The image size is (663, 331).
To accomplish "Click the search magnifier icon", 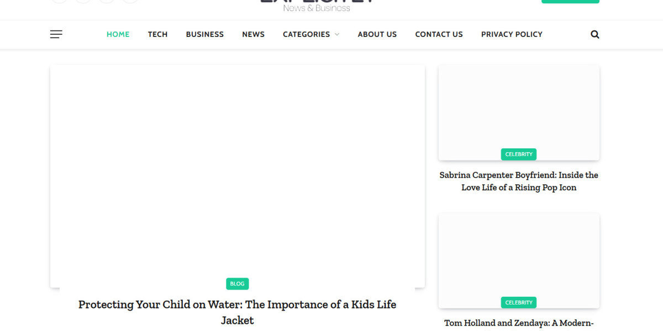I will click(x=595, y=34).
